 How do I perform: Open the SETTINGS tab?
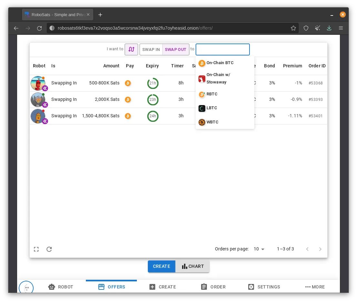pos(264,287)
